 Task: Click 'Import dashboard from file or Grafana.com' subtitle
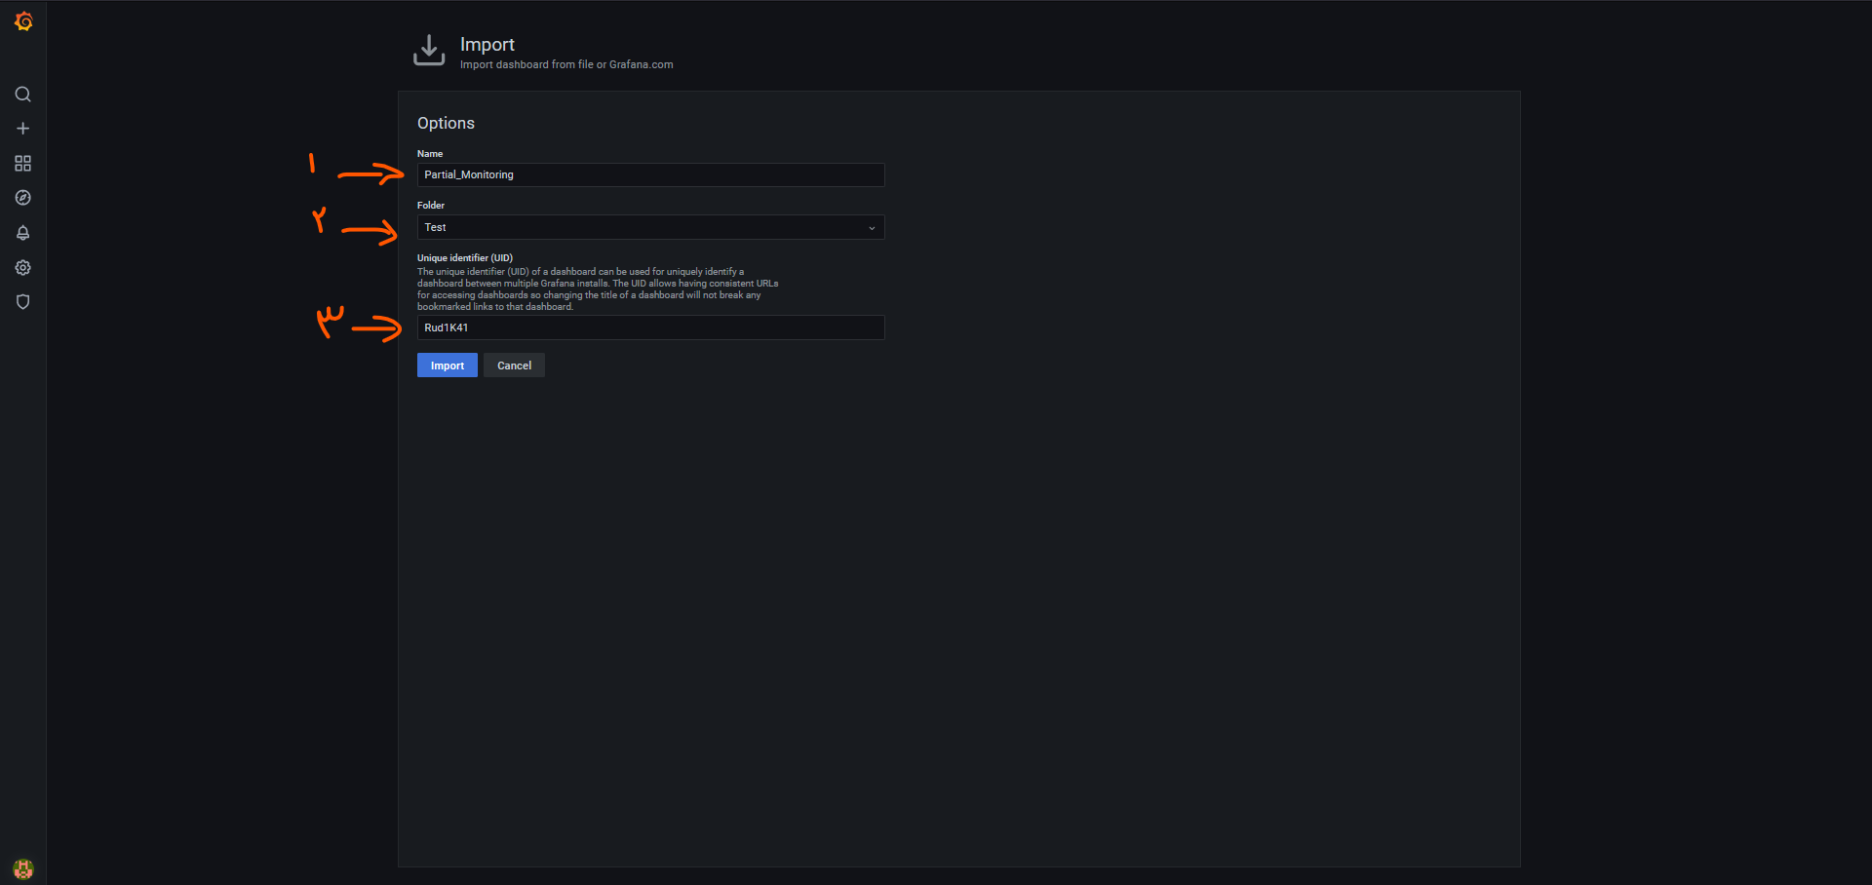566,65
